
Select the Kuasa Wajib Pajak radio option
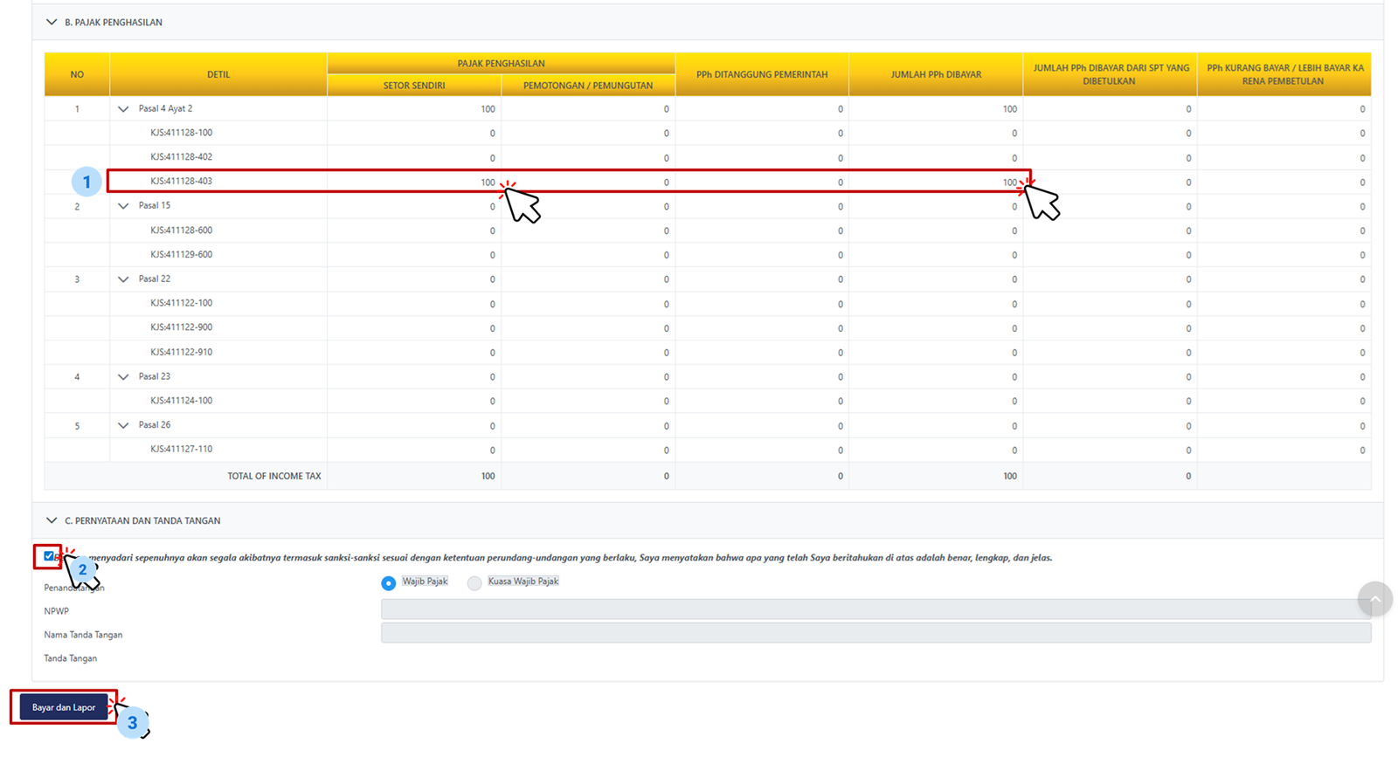pos(474,583)
